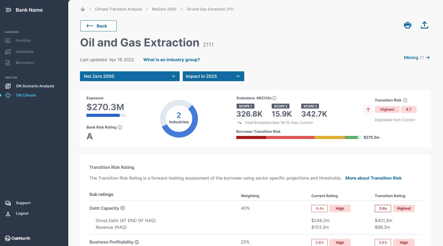
Task: Click the red up-arrow degraded indicator
Action: coord(368,110)
